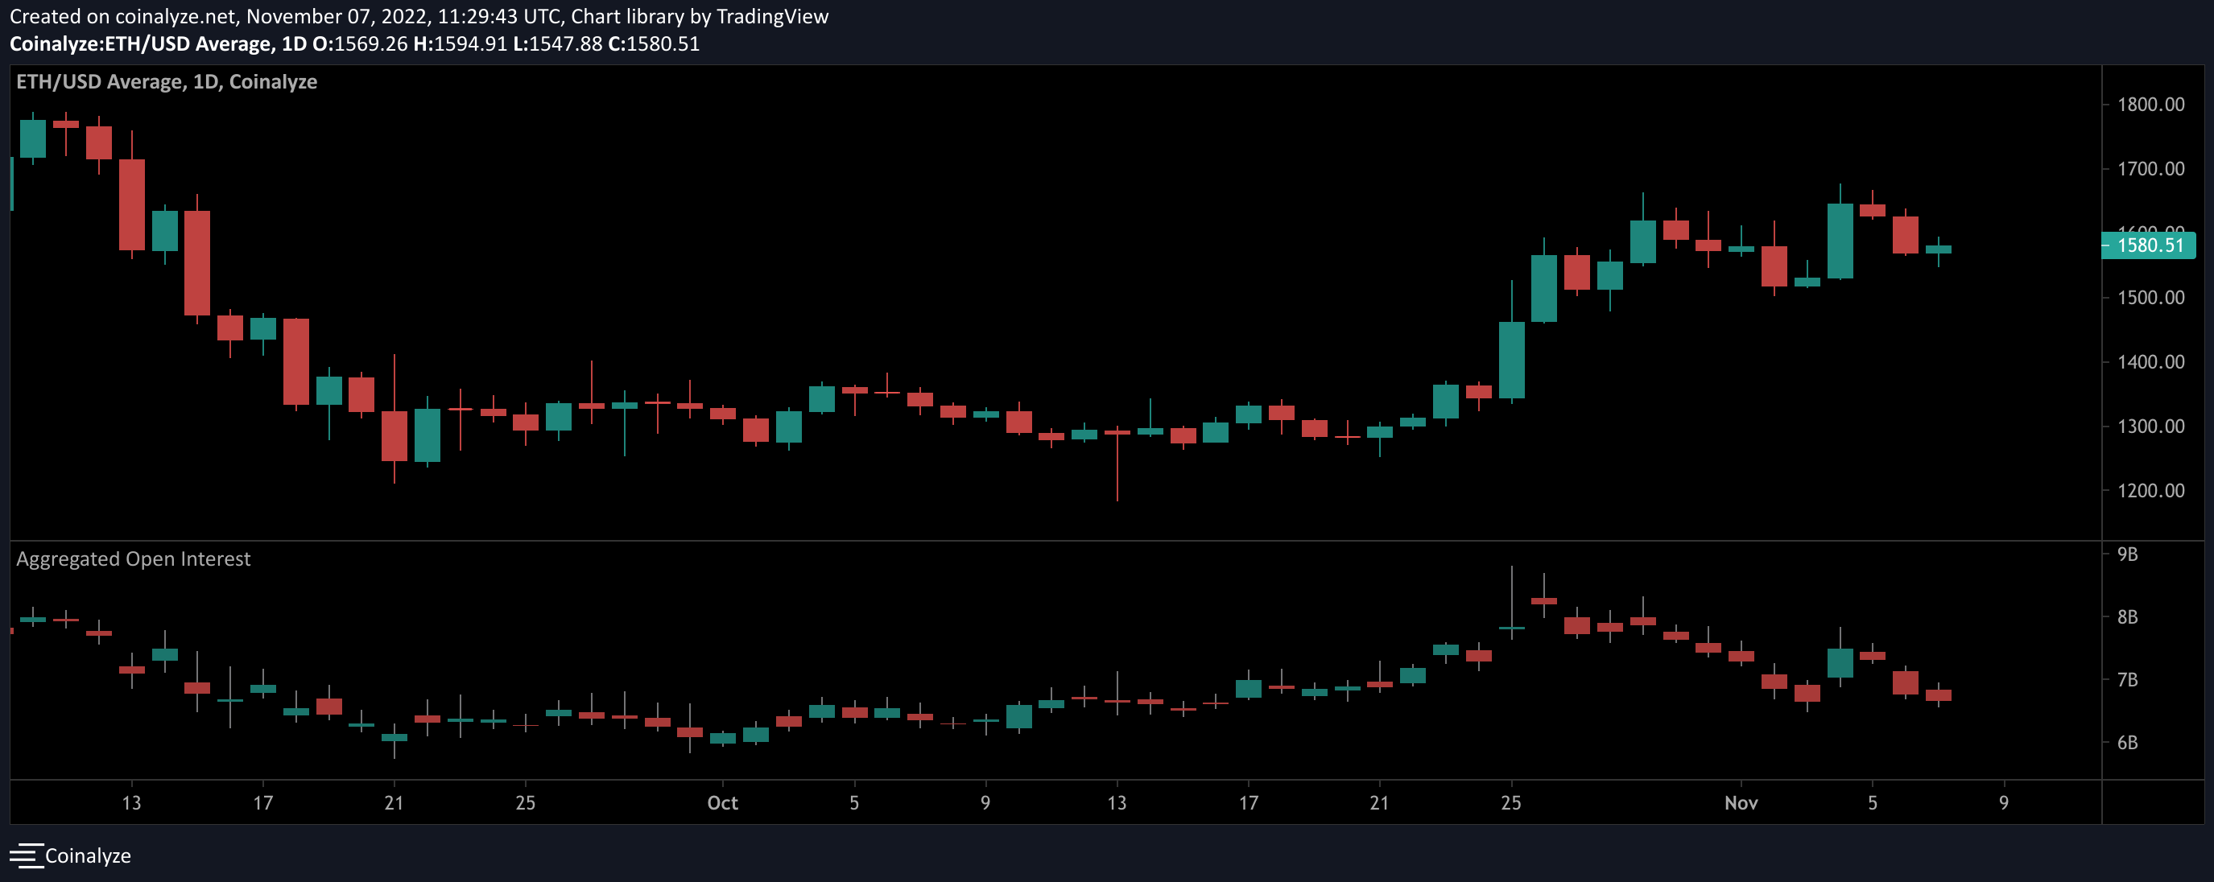This screenshot has height=882, width=2214.
Task: Click the latest red open interest candle
Action: pyautogui.click(x=1938, y=694)
